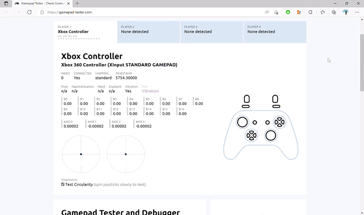Click the D-pad on controller diagram
Image resolution: width=364 pixels, height=215 pixels.
[x=251, y=136]
